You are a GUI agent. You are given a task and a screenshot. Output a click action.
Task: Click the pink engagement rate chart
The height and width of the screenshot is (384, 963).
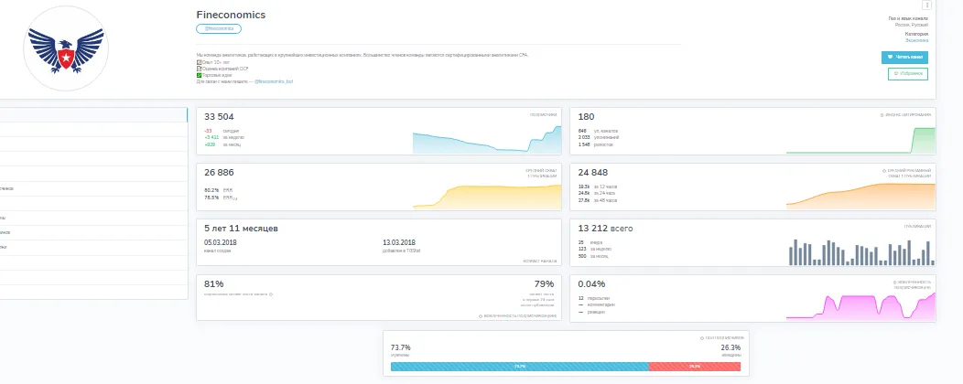click(x=860, y=306)
